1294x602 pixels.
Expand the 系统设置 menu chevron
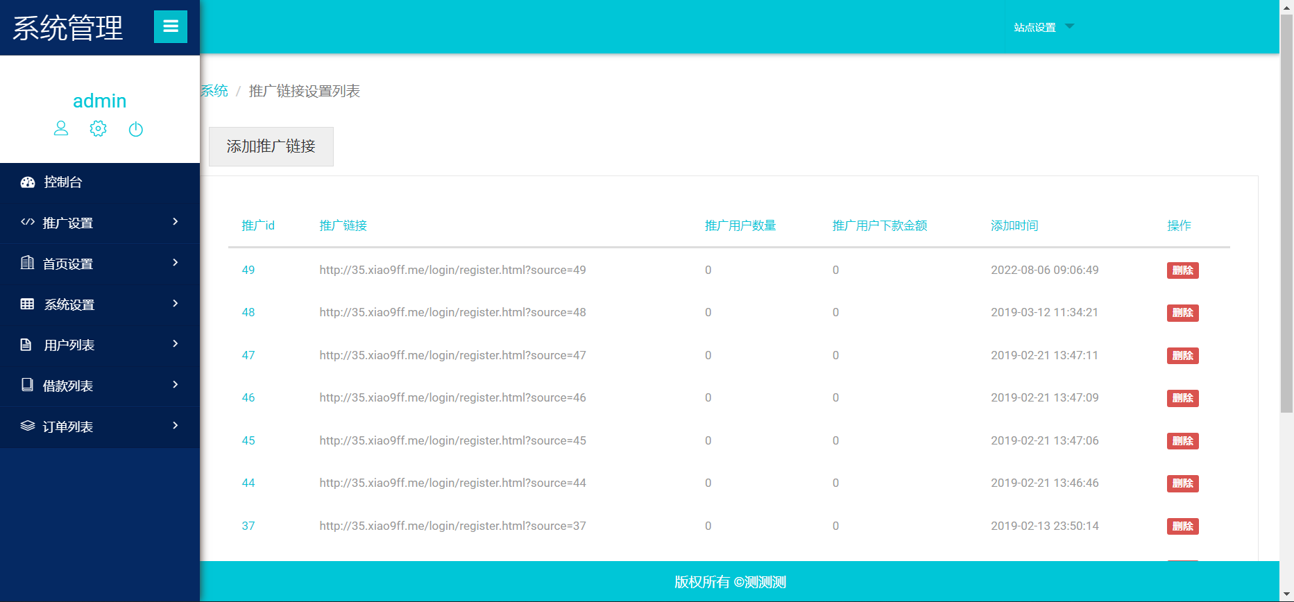(176, 304)
